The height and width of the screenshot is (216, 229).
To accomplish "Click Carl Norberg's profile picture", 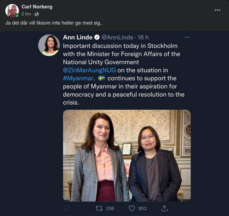I will [12, 10].
